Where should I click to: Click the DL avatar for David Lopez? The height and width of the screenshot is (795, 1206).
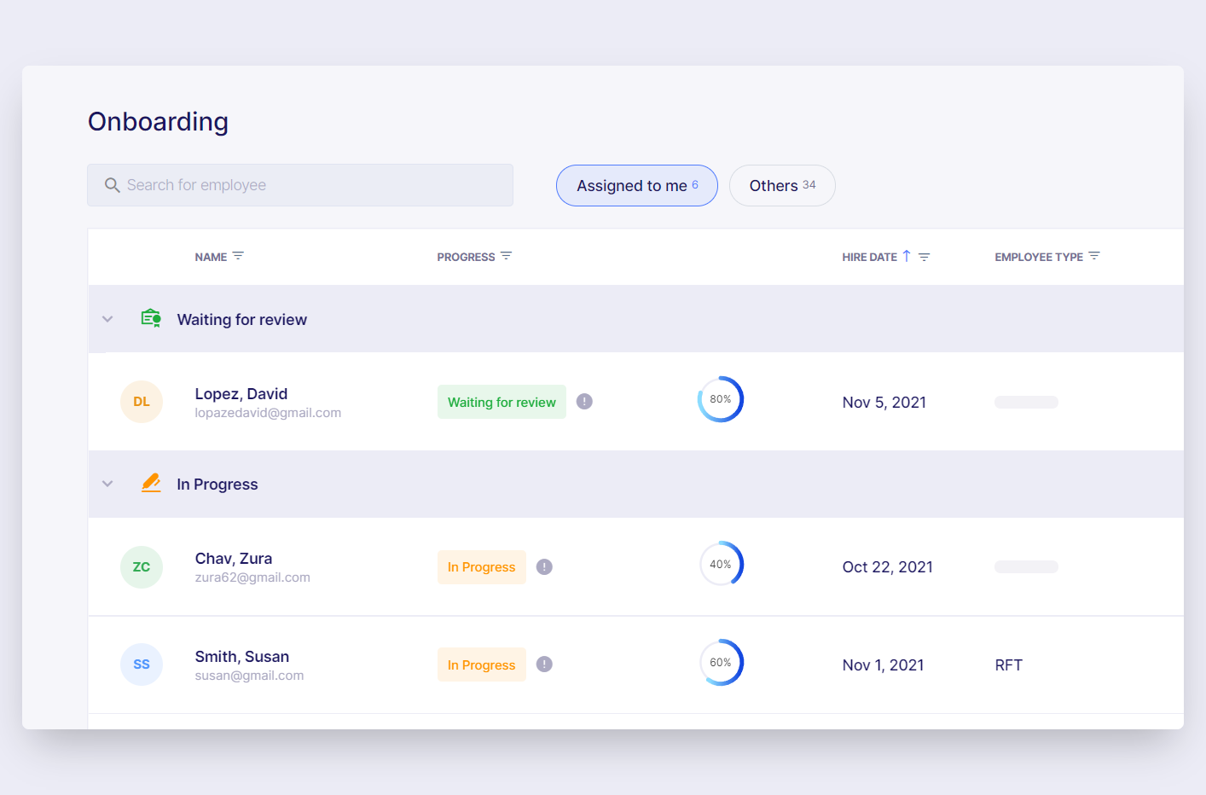[x=142, y=402]
